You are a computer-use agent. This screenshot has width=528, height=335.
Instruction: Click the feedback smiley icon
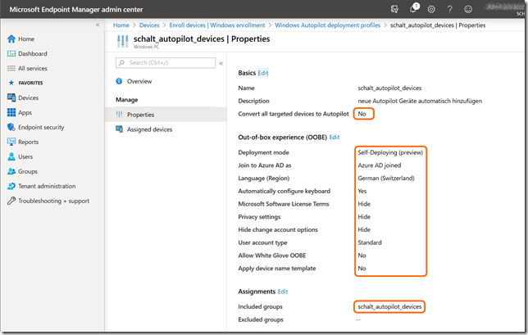(467, 9)
